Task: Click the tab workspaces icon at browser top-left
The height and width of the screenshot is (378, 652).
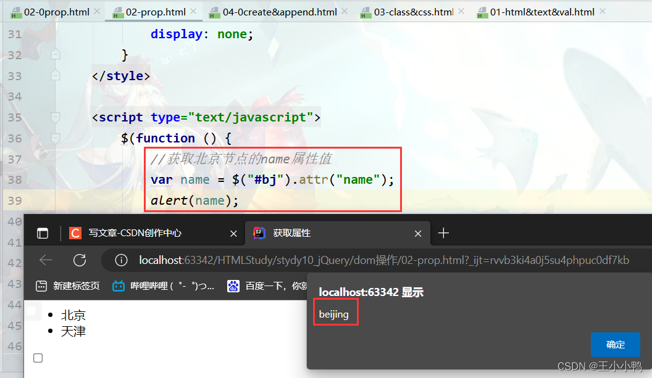Action: [x=42, y=233]
